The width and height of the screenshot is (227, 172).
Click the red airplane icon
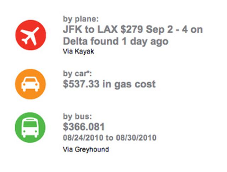(31, 35)
